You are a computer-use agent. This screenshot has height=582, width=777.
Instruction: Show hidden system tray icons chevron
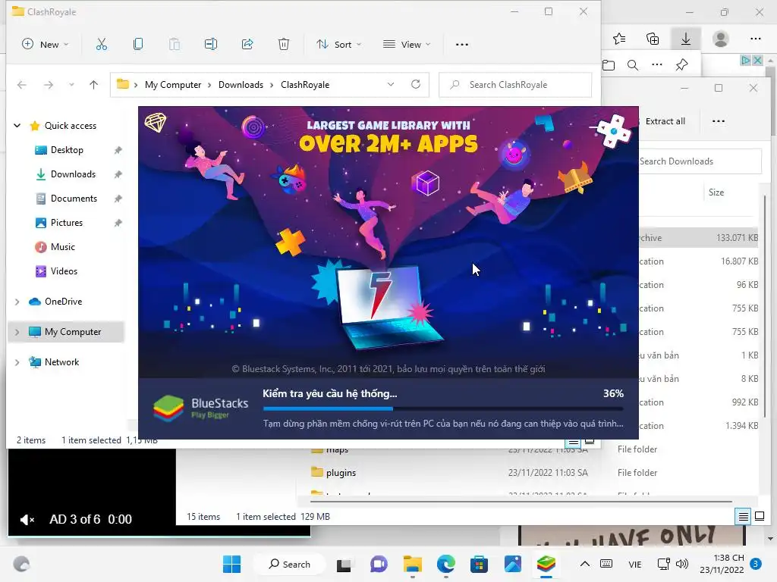[585, 564]
